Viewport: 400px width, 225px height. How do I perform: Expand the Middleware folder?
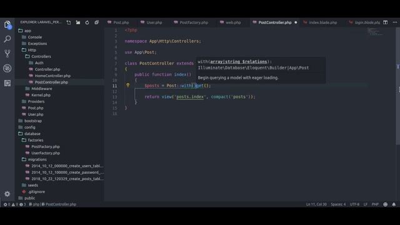pos(42,89)
